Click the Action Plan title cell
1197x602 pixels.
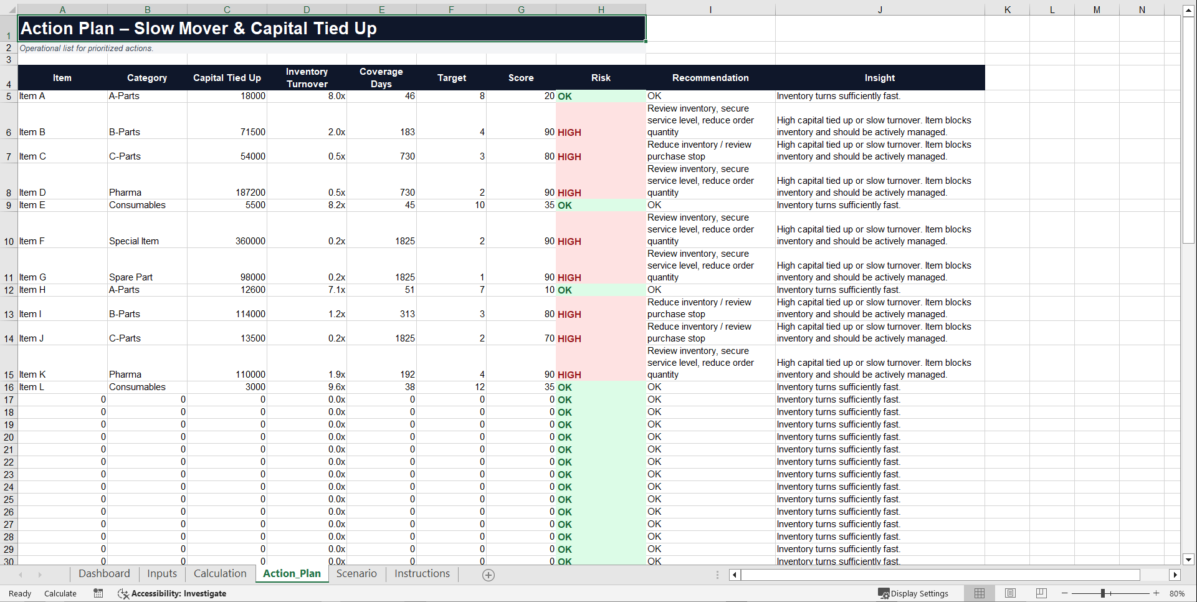tap(331, 29)
